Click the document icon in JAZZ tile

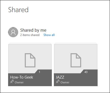(76, 60)
